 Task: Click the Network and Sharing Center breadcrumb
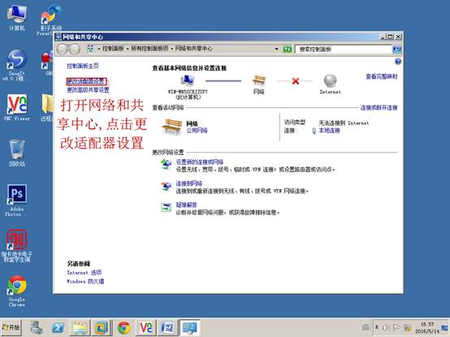pos(193,49)
